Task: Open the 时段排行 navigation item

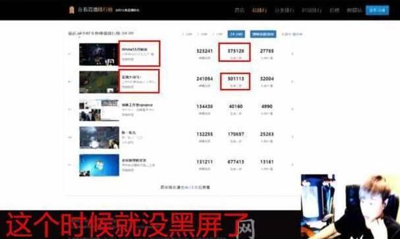Action: click(x=312, y=10)
